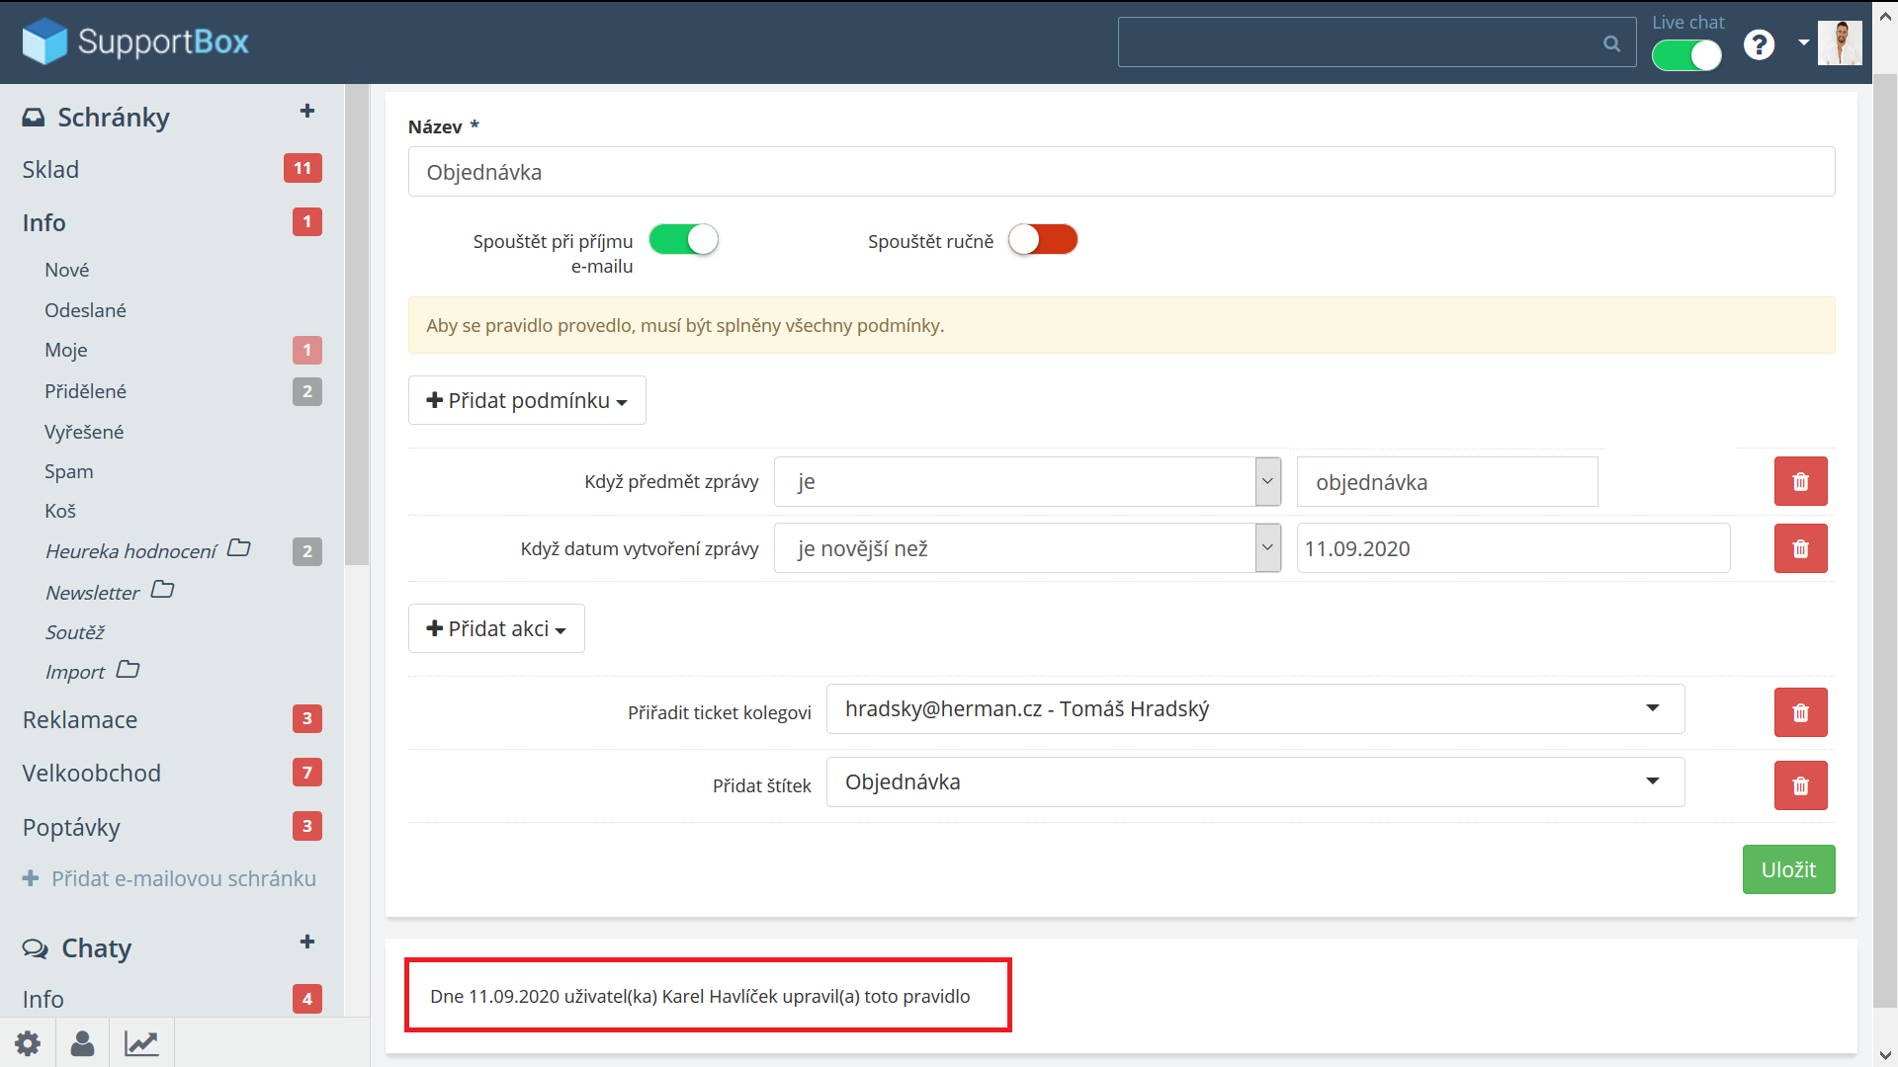Open the Velkoobchod mailbox

91,773
